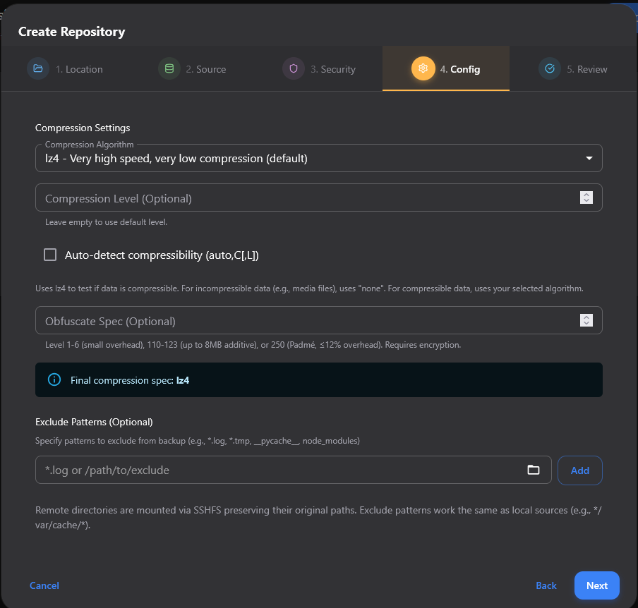The width and height of the screenshot is (638, 608).
Task: Click the Back link
Action: pyautogui.click(x=546, y=585)
